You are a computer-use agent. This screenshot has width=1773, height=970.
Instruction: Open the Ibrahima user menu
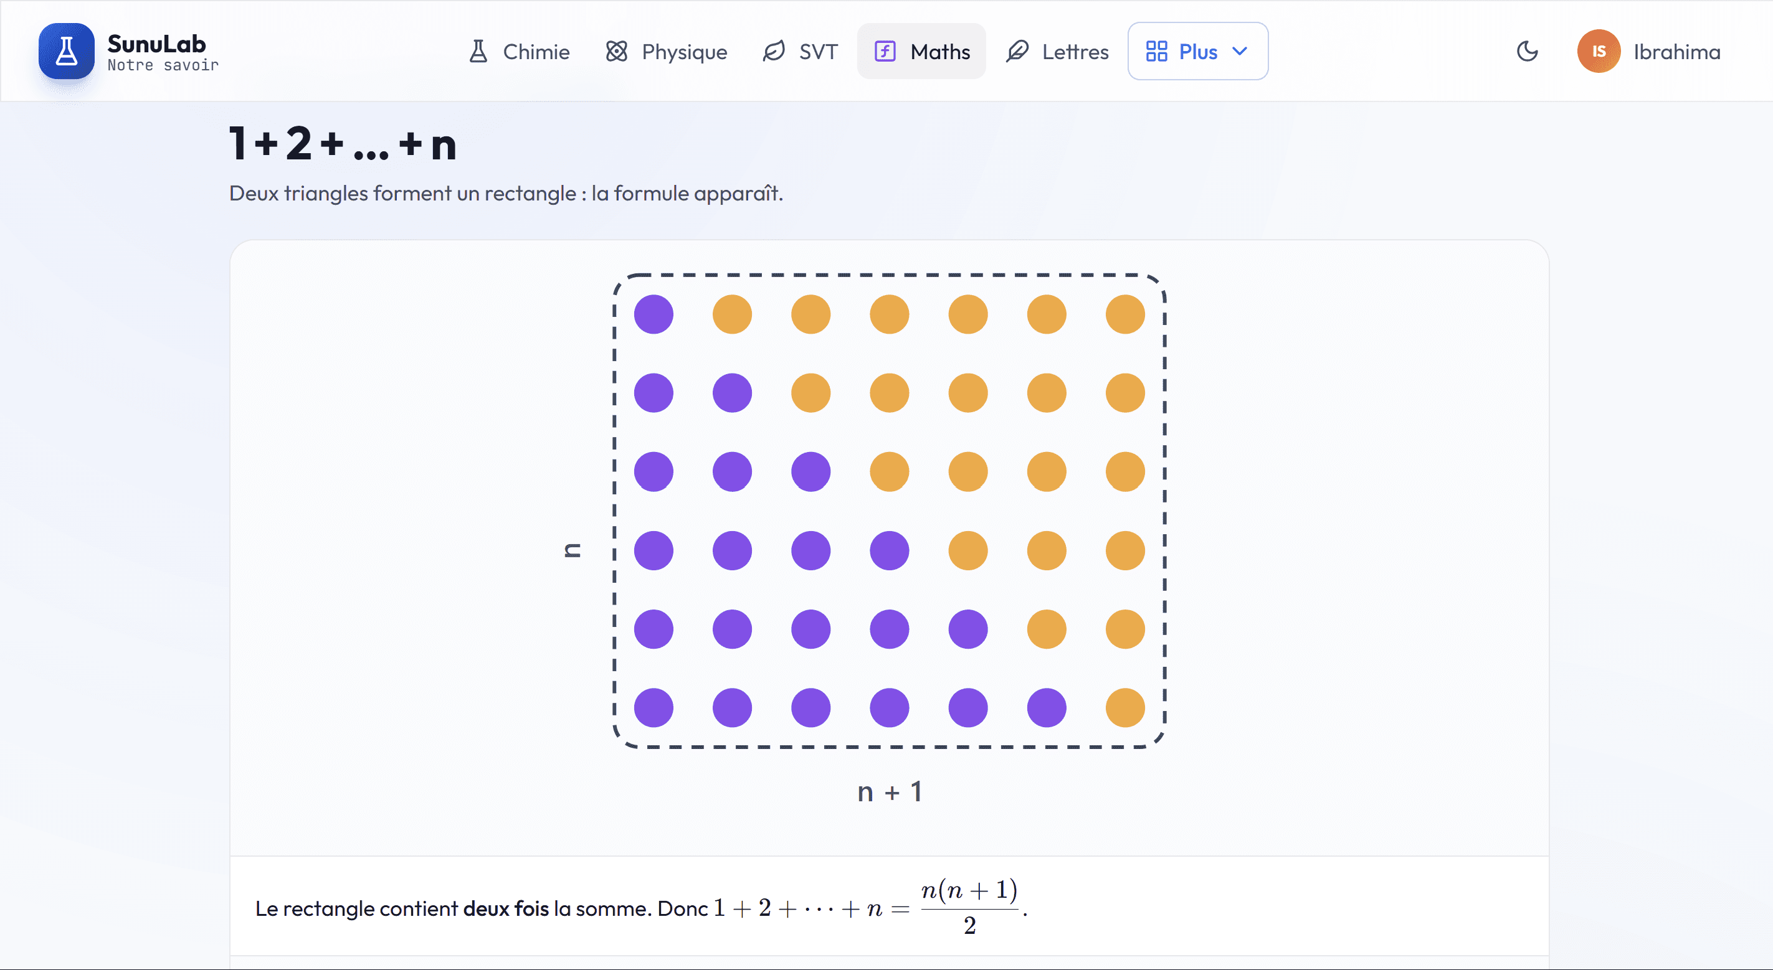(x=1649, y=51)
